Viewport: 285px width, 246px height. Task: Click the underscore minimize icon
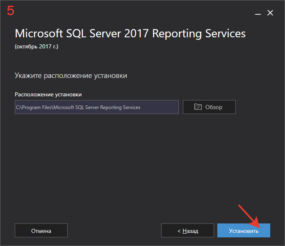(258, 14)
